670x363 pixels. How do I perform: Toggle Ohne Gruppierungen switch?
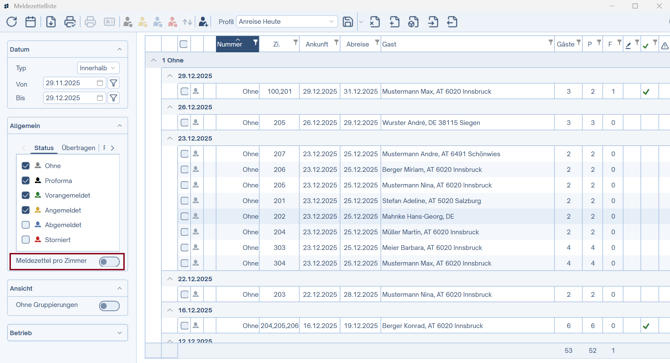click(x=109, y=306)
